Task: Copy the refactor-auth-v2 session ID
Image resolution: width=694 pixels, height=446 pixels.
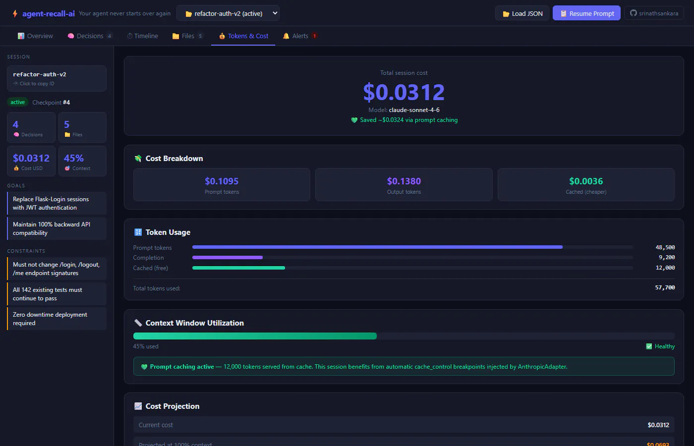Action: click(57, 78)
